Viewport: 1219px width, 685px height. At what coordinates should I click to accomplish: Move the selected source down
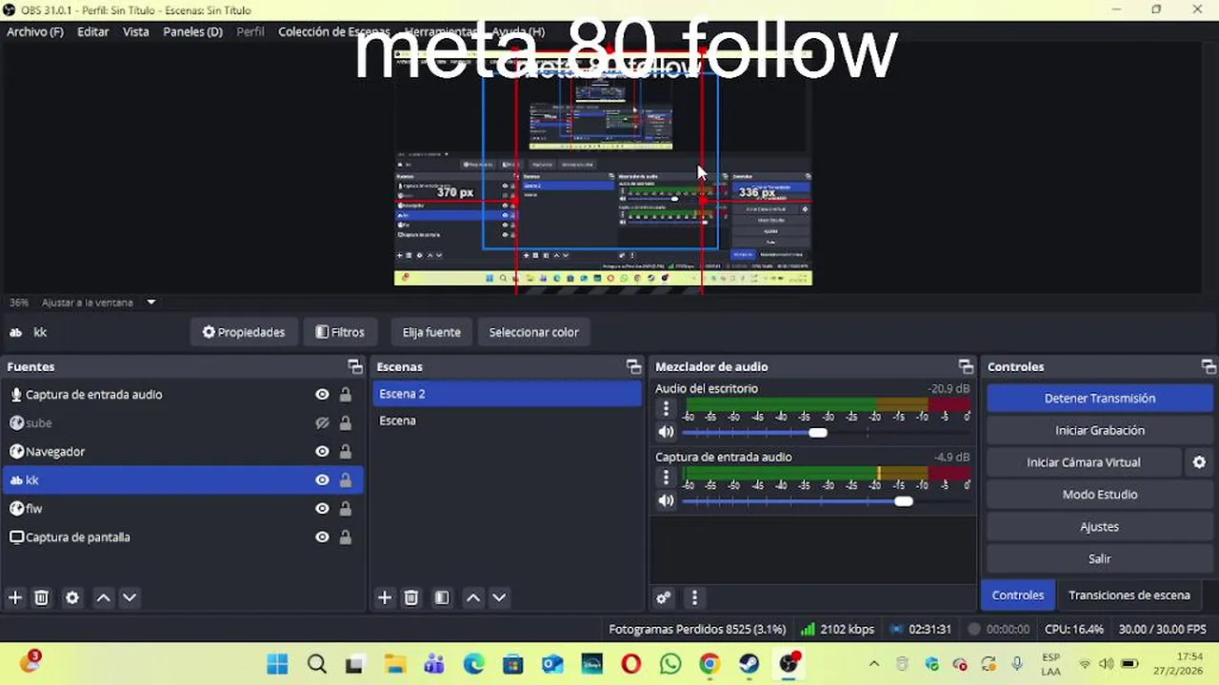[130, 597]
